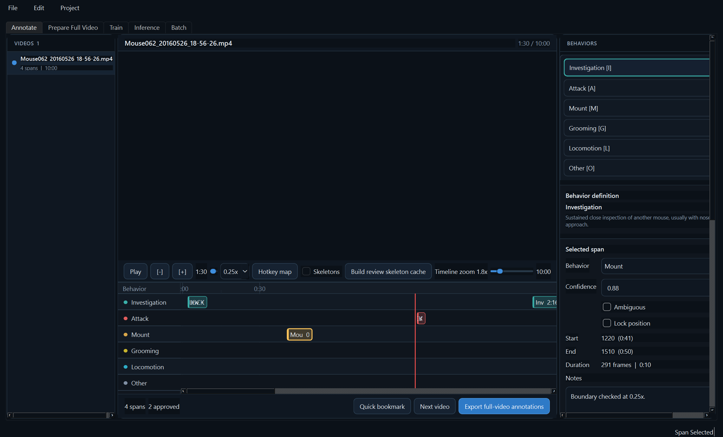This screenshot has height=437, width=723.
Task: Click the Span Selected status message
Action: 694,432
